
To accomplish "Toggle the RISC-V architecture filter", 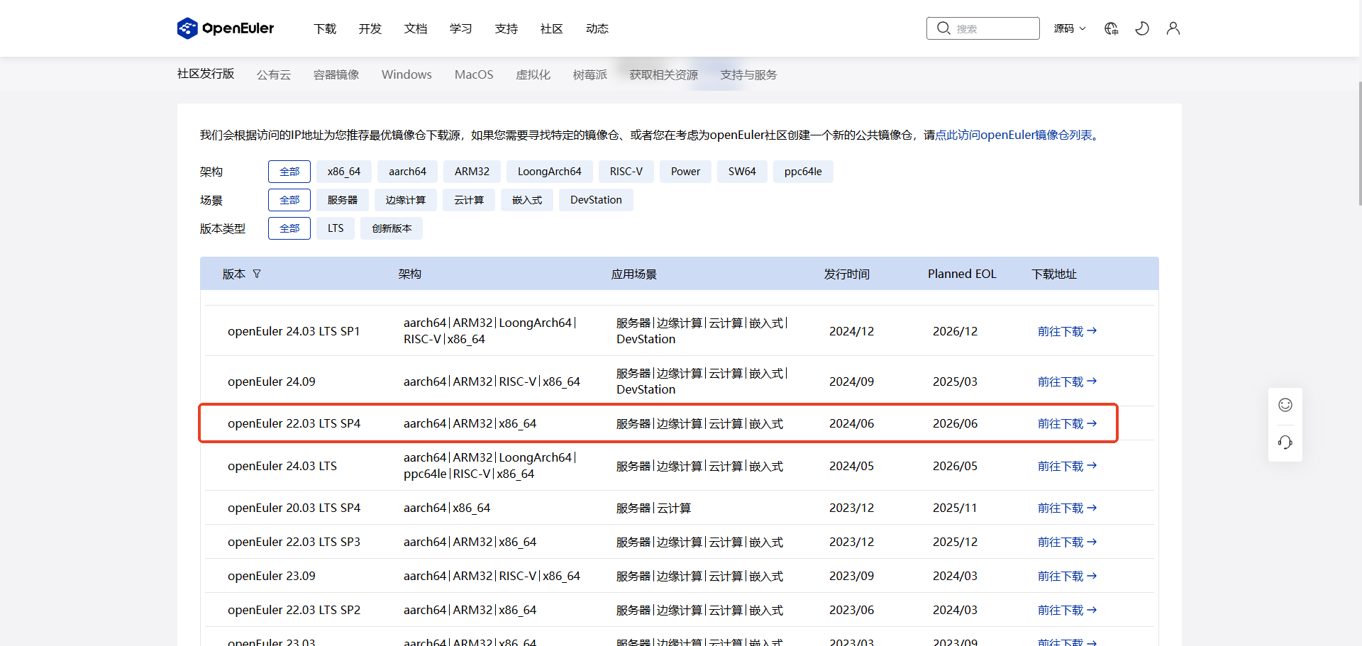I will tap(626, 171).
